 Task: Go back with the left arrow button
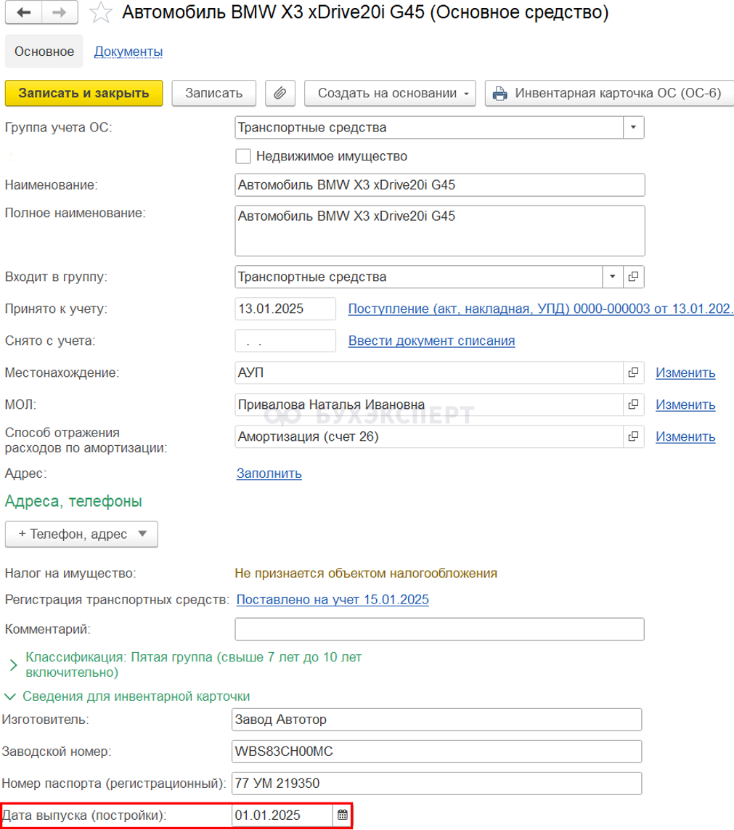(23, 12)
